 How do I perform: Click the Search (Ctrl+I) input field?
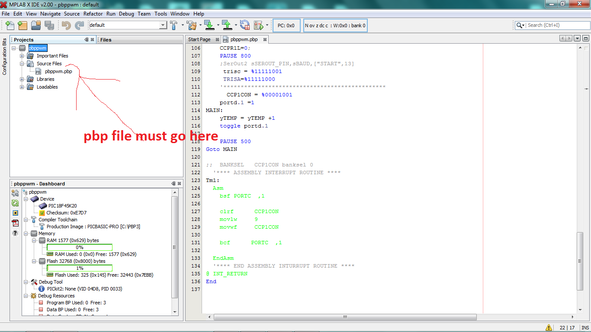coord(557,26)
